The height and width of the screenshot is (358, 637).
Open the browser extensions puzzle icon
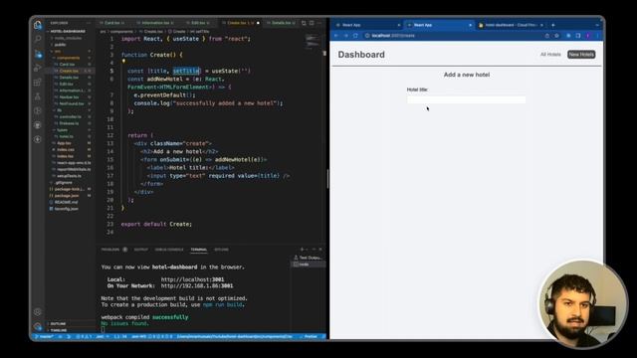568,36
